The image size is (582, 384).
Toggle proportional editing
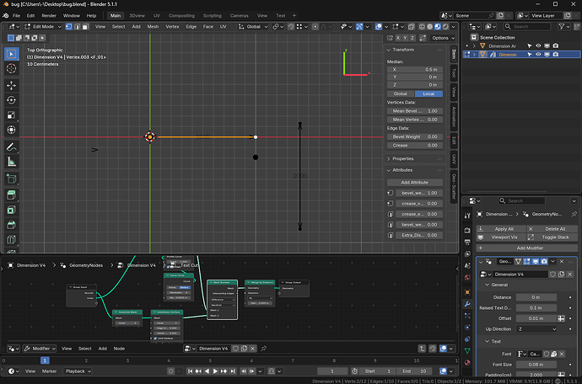315,27
